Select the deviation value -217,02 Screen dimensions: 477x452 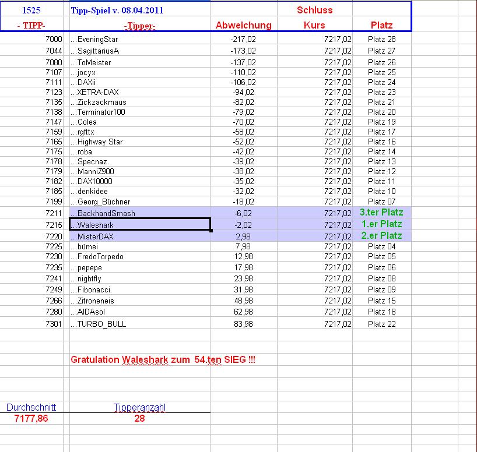tap(244, 39)
